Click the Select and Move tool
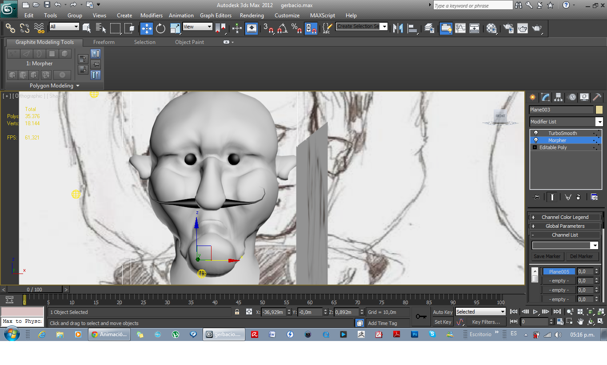 (x=146, y=28)
